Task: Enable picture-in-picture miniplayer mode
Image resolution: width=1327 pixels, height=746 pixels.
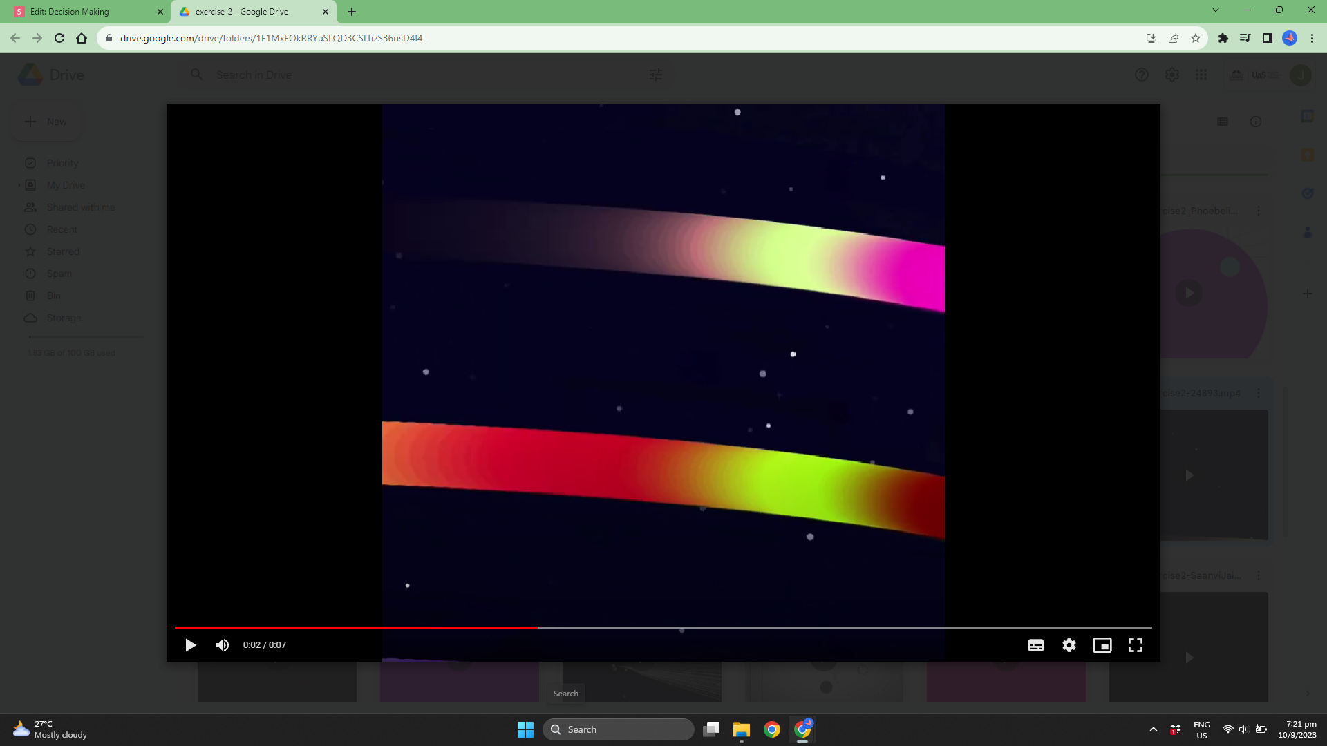Action: (1102, 645)
